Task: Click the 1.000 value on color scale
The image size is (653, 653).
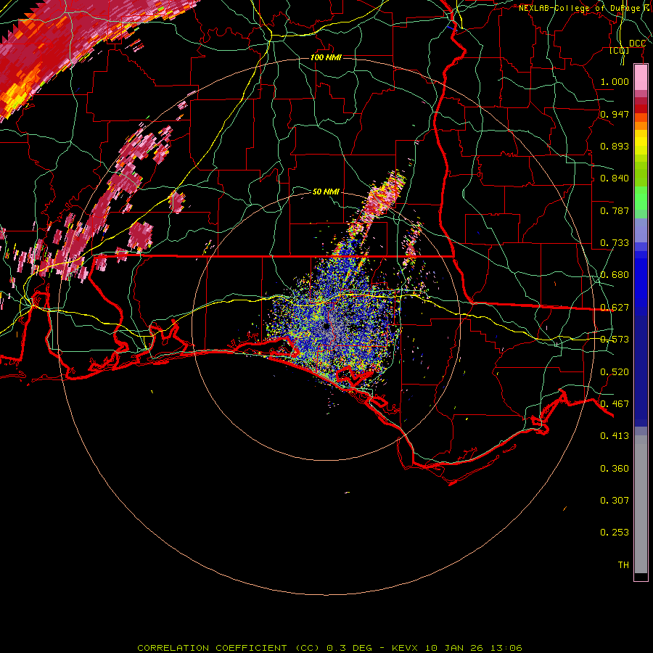Action: [615, 81]
